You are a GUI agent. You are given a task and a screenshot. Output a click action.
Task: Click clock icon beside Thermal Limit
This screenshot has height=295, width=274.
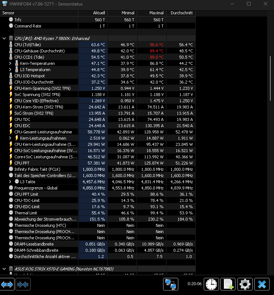click(x=11, y=213)
